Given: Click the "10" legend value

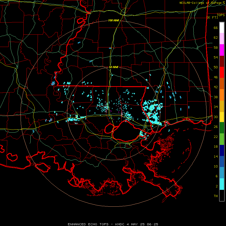Looking at the screenshot, I should point(216,166).
